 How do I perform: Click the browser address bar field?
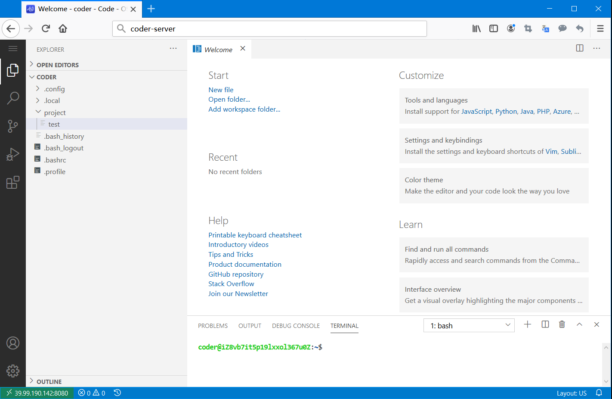pyautogui.click(x=275, y=29)
